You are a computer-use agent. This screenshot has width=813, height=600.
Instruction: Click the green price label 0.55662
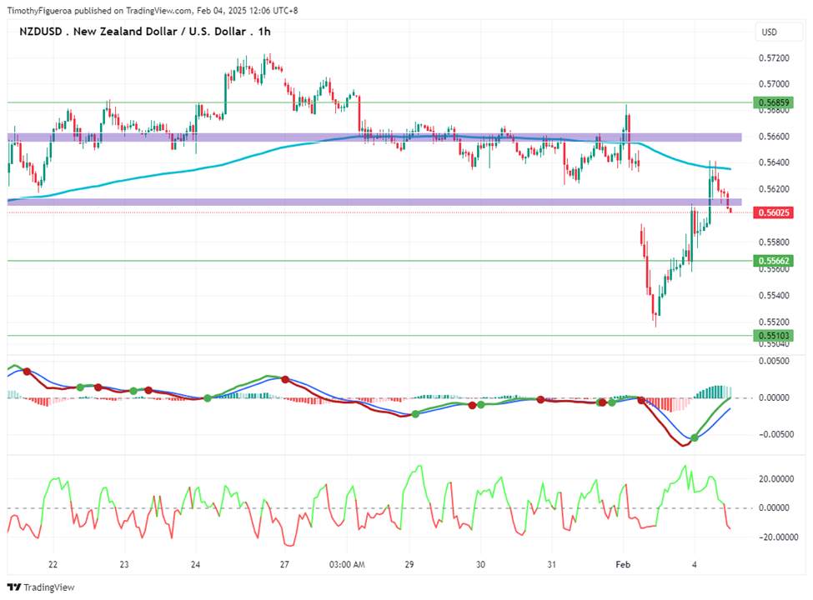pyautogui.click(x=773, y=261)
